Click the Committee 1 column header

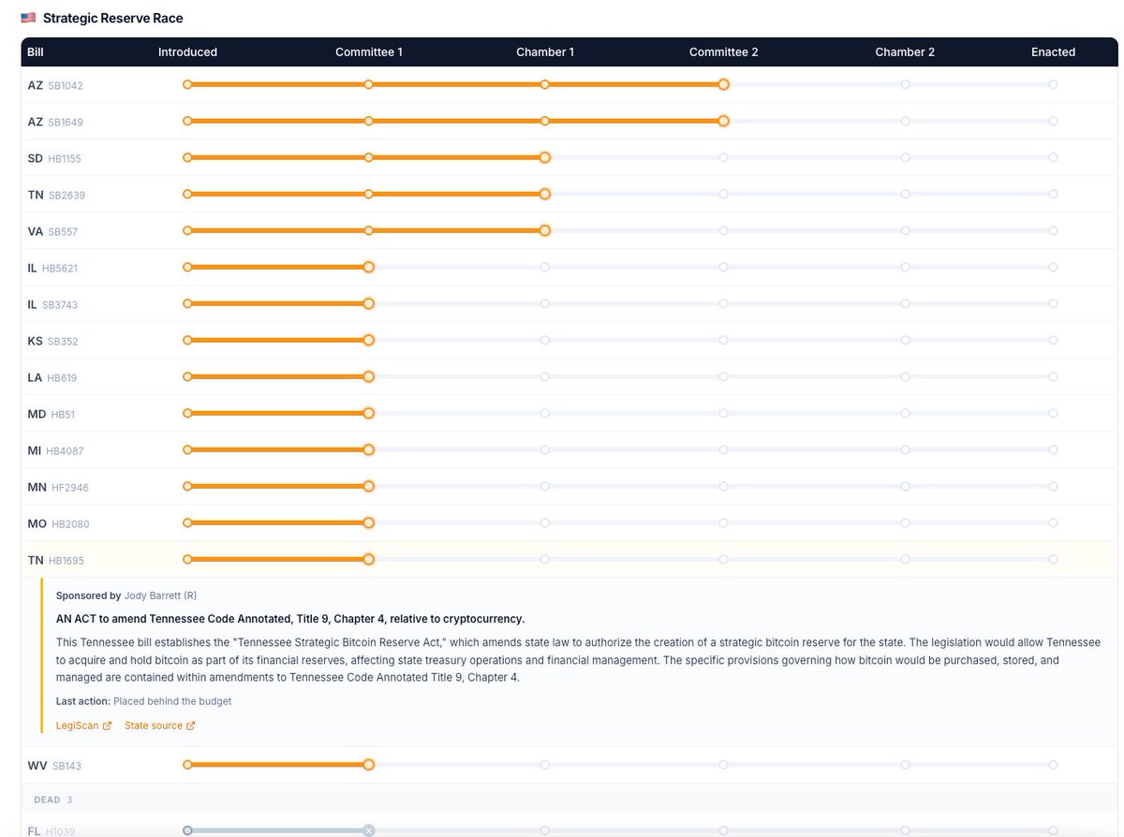369,52
